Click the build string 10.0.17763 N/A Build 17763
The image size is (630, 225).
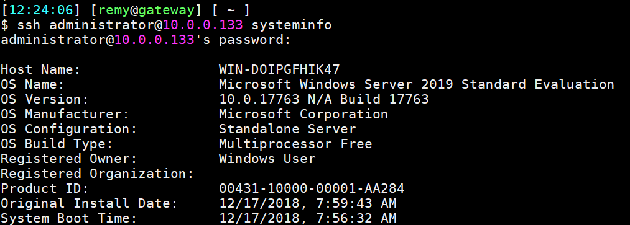click(x=324, y=99)
